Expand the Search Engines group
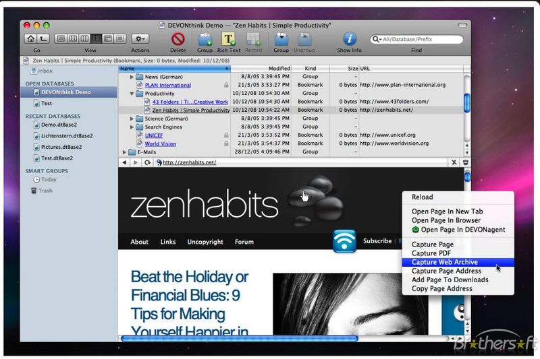The image size is (540, 359). click(132, 127)
